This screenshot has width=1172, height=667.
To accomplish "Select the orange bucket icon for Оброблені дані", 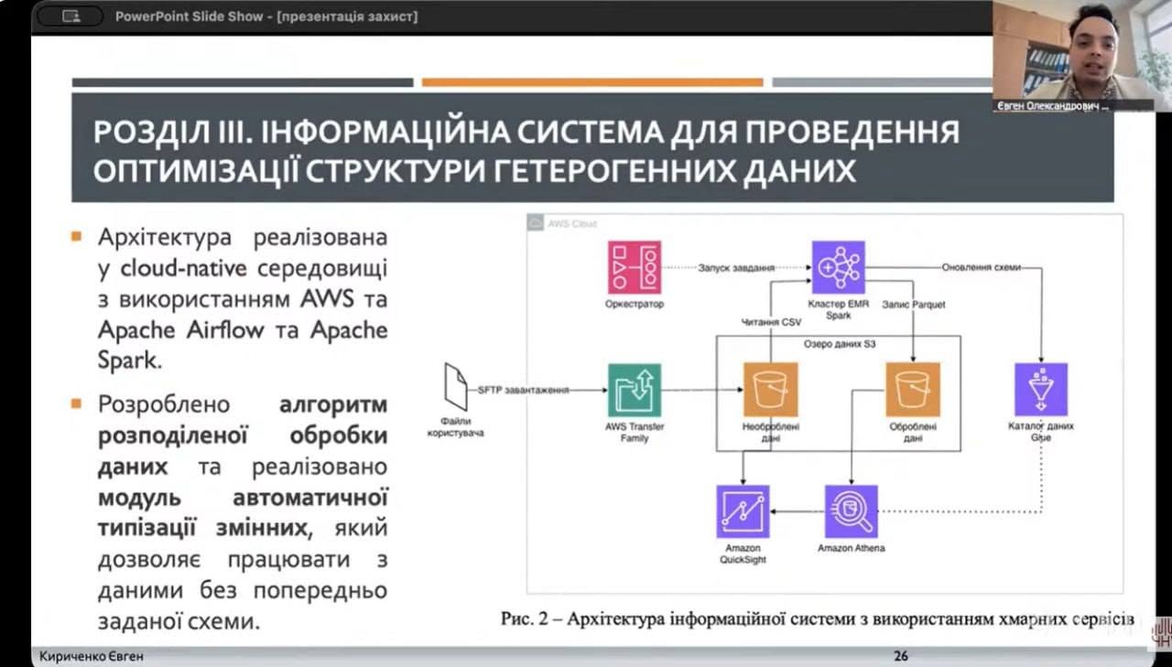I will [x=913, y=391].
